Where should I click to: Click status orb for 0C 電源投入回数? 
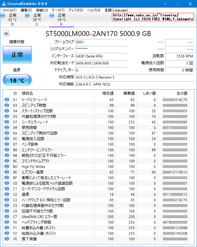pyautogui.click(x=7, y=139)
